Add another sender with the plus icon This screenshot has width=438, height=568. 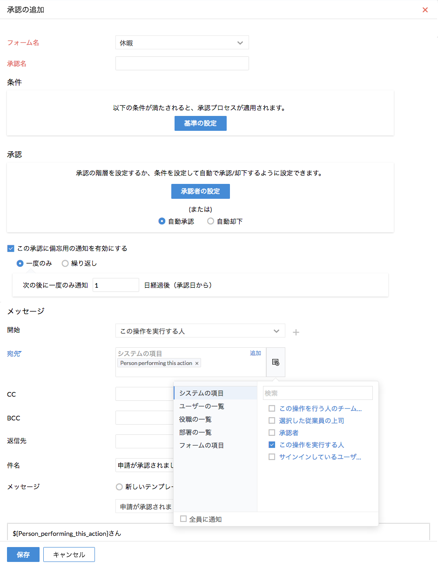[x=296, y=332]
